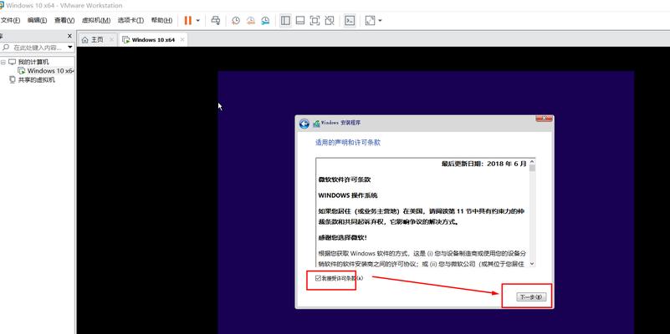Viewport: 670px width, 334px height.
Task: Open the 文件(F) menu
Action: [x=10, y=21]
